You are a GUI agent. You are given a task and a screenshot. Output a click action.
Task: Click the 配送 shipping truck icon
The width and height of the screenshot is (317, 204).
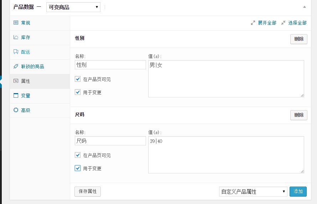16,52
